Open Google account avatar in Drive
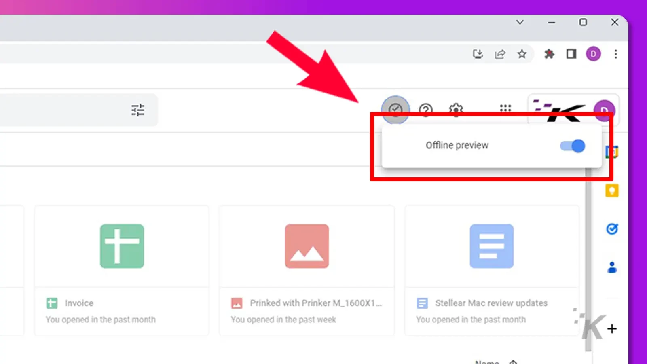 pyautogui.click(x=604, y=110)
